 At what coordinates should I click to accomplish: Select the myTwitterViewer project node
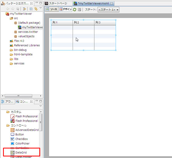(19, 14)
